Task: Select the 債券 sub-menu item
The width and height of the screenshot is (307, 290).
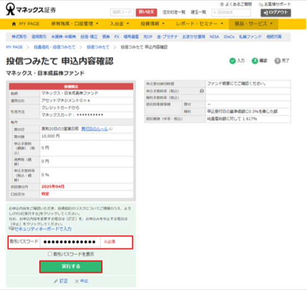Action: pos(106,37)
